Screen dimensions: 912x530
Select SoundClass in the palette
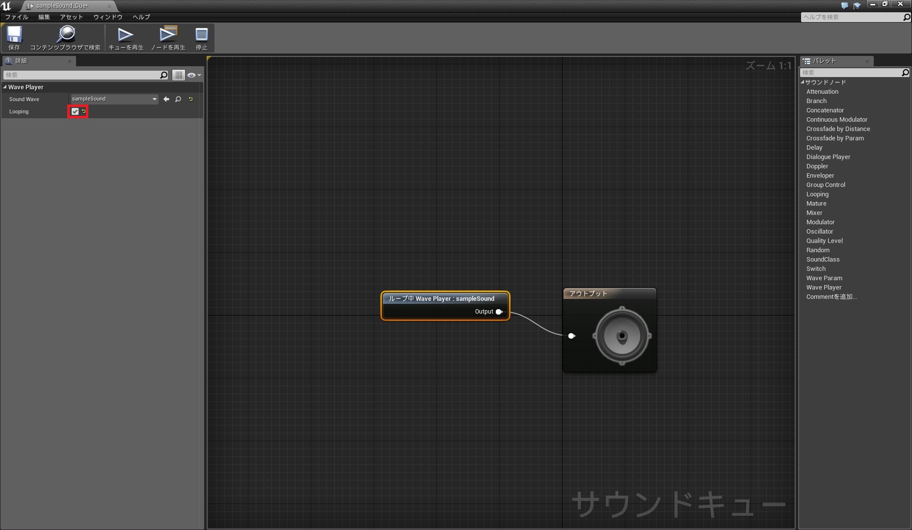823,260
